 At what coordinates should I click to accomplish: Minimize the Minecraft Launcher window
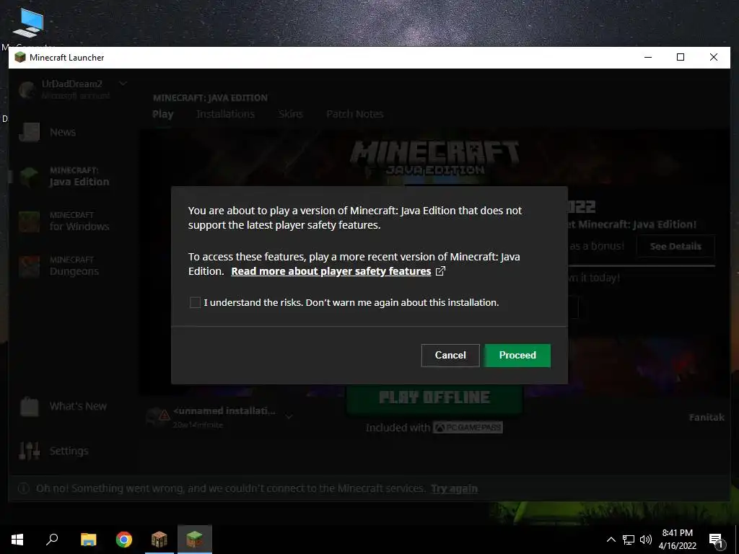pos(648,58)
